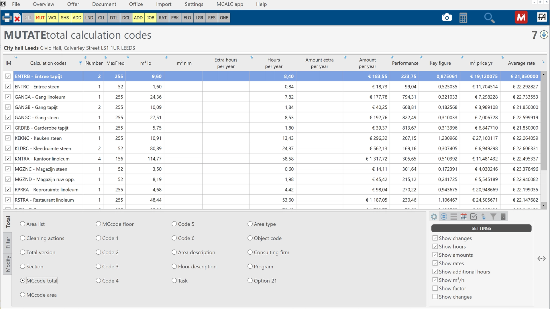Uncheck the ENTRC - Entree steen row checkbox

pyautogui.click(x=8, y=87)
